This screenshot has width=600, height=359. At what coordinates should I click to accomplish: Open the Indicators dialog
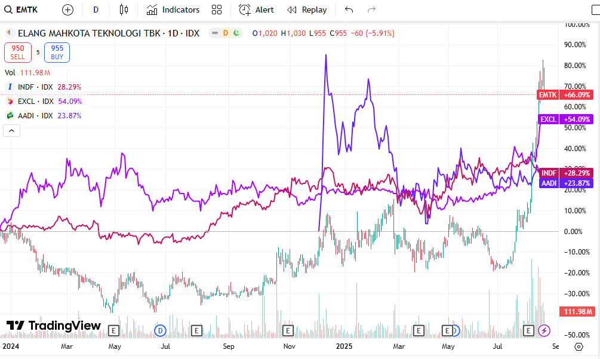[173, 10]
